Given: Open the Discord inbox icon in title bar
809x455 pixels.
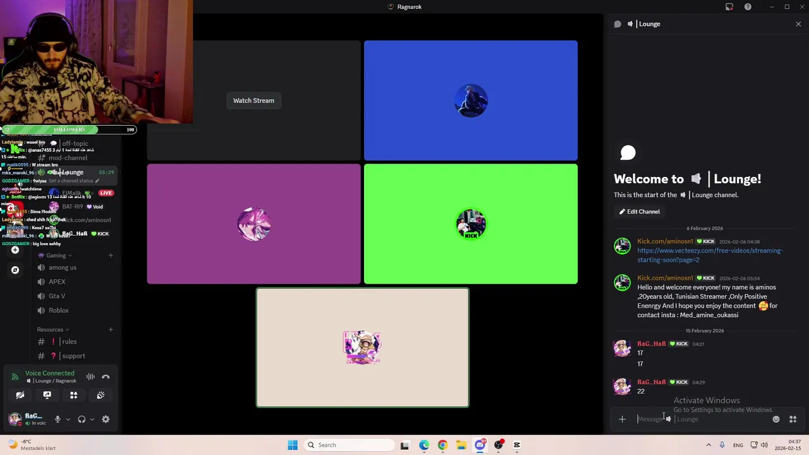Looking at the screenshot, I should [729, 7].
